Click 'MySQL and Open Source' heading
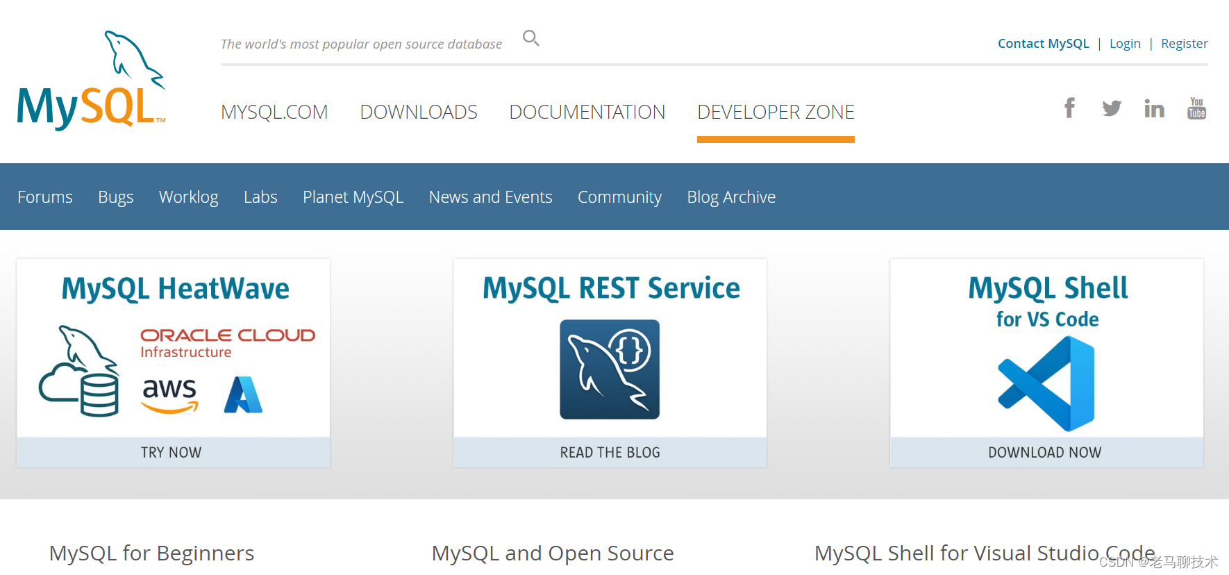Screen dimensions: 1229x575 (x=553, y=553)
